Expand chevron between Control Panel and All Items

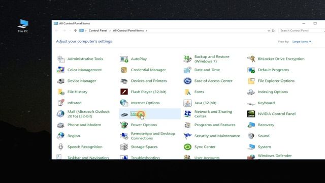[x=110, y=30]
